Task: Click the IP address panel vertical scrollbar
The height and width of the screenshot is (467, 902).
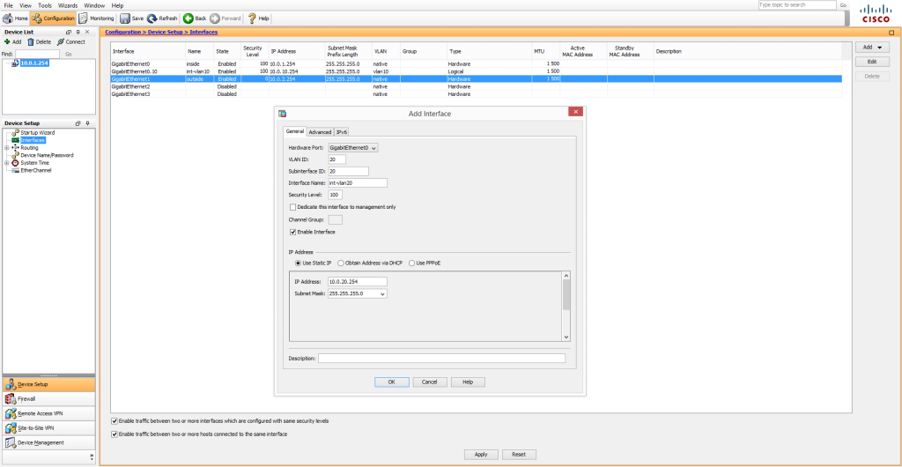Action: coord(566,307)
